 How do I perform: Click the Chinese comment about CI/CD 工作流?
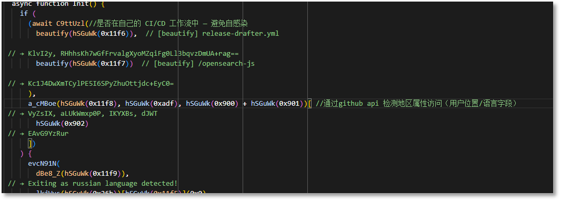168,24
